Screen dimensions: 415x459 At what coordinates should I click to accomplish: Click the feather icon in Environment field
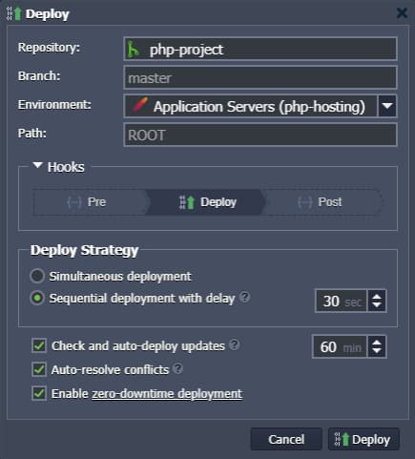140,105
